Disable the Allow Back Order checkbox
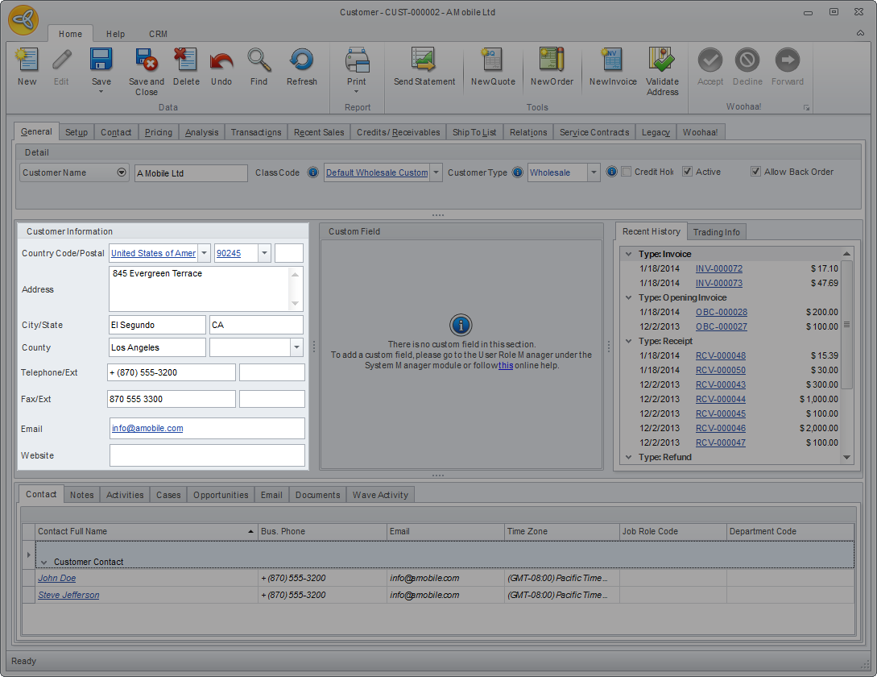Viewport: 877px width, 677px height. click(755, 172)
